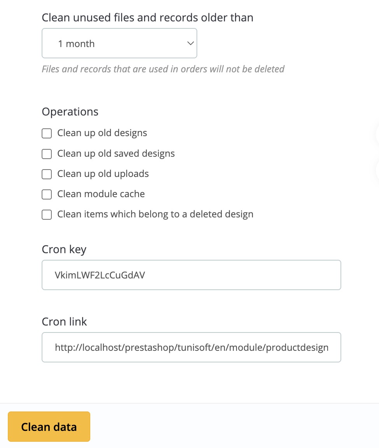Click inside the Cron link URL field
379x448 pixels.
(x=191, y=347)
